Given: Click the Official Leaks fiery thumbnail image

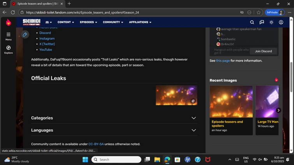Looking at the screenshot, I should pyautogui.click(x=176, y=95).
